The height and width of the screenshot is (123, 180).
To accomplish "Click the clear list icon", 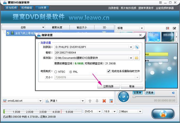I will (111, 101).
